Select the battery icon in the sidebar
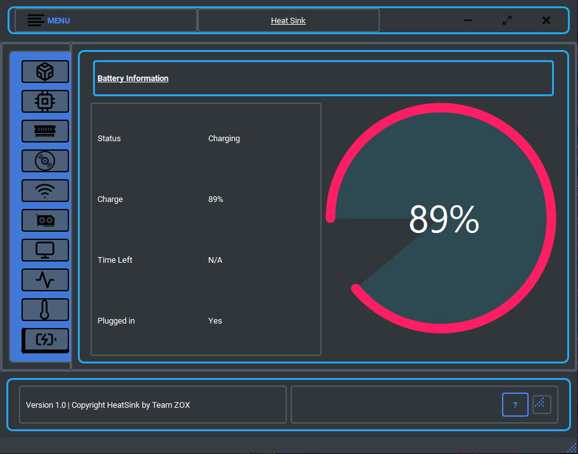578x454 pixels. [45, 340]
